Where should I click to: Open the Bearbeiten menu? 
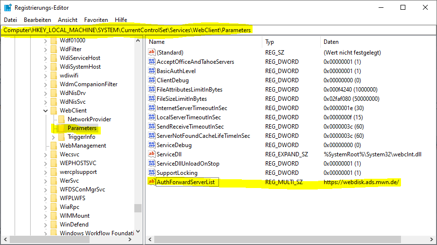click(x=37, y=20)
